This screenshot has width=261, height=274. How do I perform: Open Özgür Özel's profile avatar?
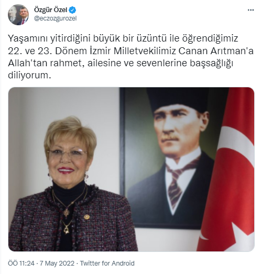click(18, 15)
